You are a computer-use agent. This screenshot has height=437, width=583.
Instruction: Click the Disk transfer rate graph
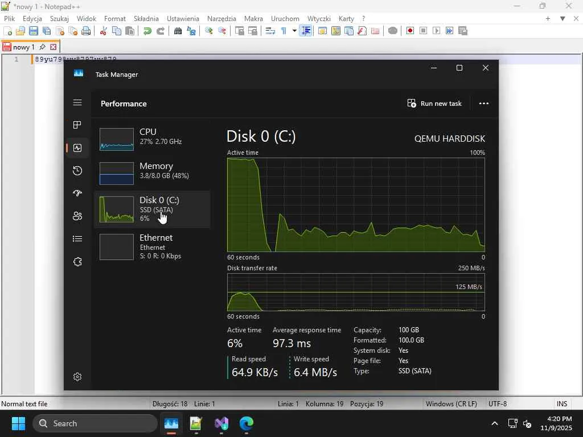pos(356,292)
